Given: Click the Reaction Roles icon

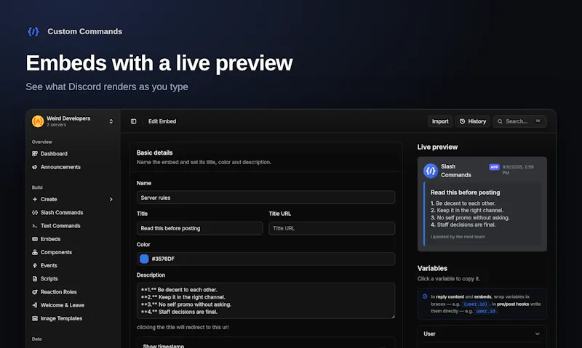Looking at the screenshot, I should pyautogui.click(x=35, y=291).
